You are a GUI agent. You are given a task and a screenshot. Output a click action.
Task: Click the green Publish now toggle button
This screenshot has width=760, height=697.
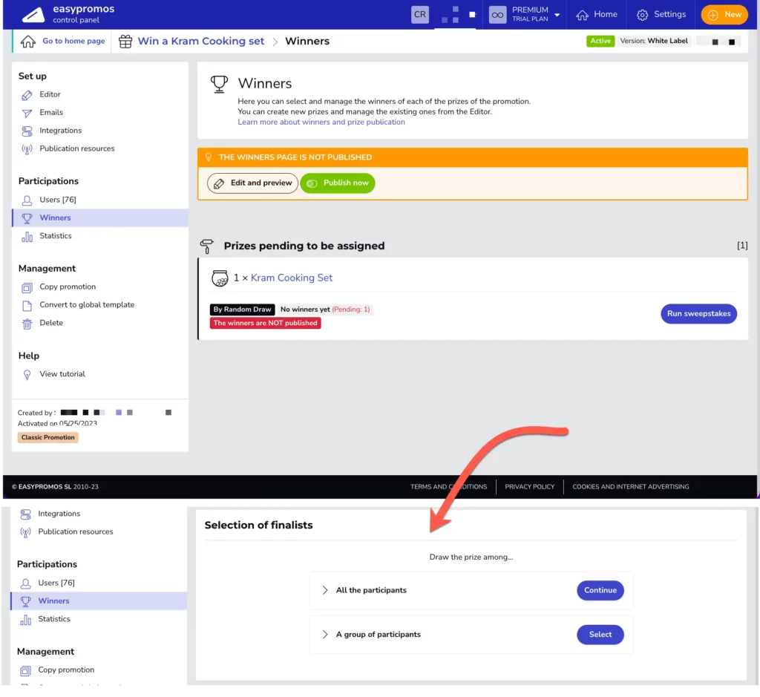[x=338, y=183]
